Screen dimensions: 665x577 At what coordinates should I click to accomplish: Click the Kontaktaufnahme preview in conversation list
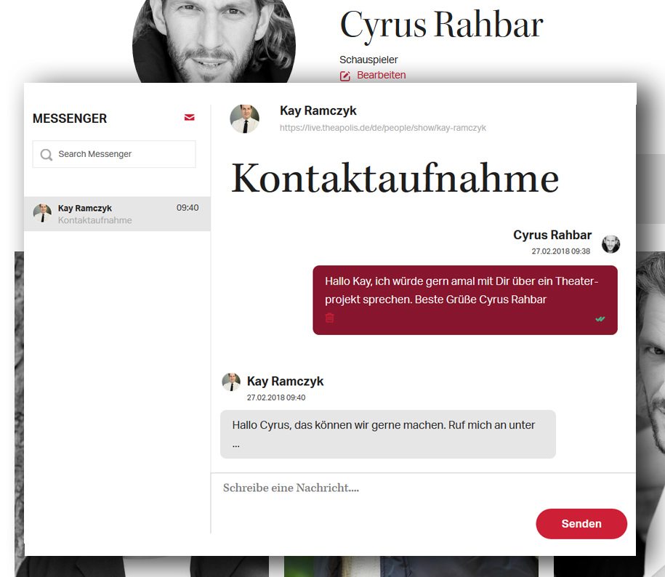point(95,220)
